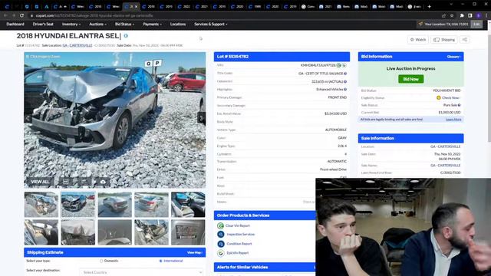The width and height of the screenshot is (491, 276).
Task: Open the Glossary link in Bid Information
Action: [453, 57]
